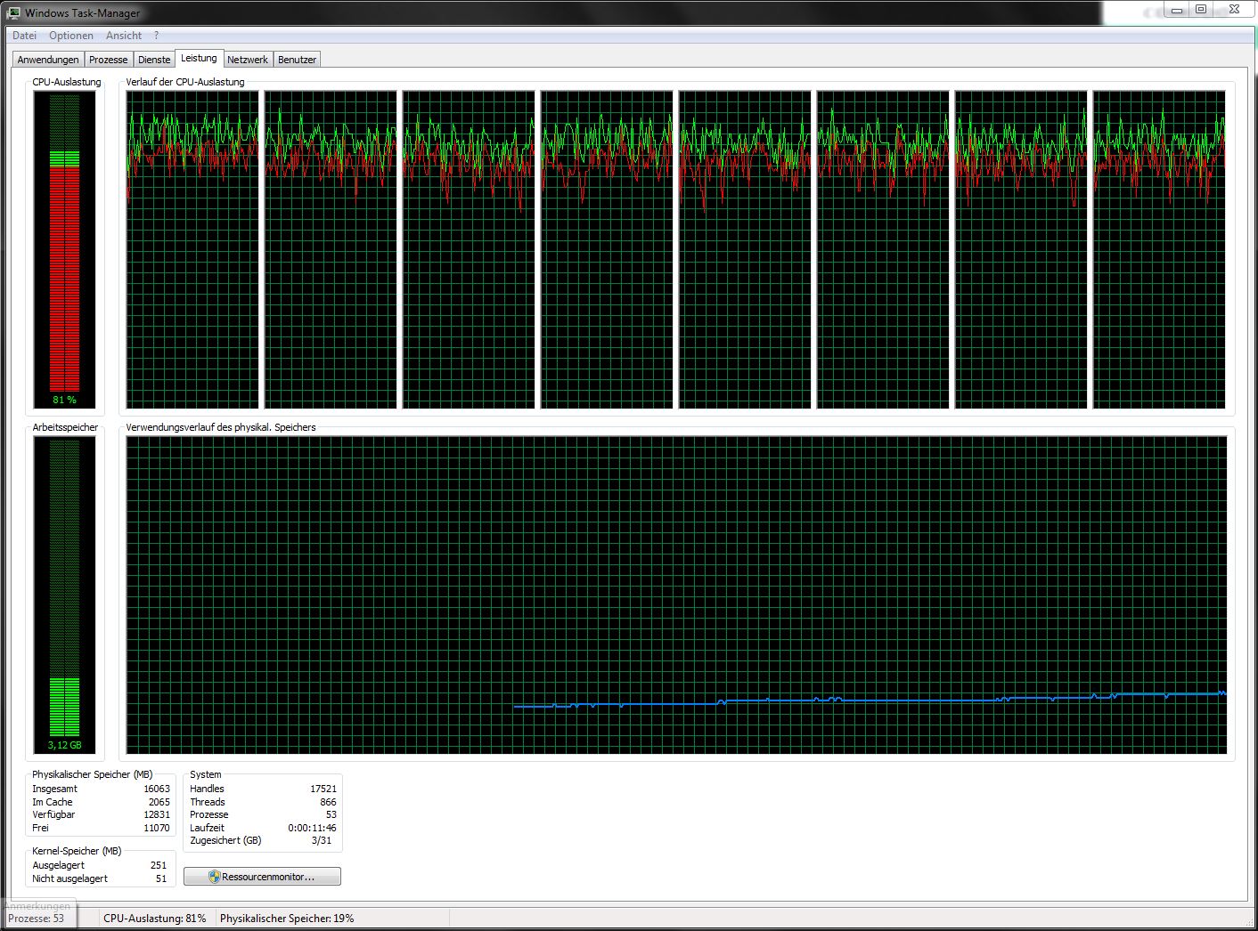Maximize the Task-Manager window

pos(1201,10)
